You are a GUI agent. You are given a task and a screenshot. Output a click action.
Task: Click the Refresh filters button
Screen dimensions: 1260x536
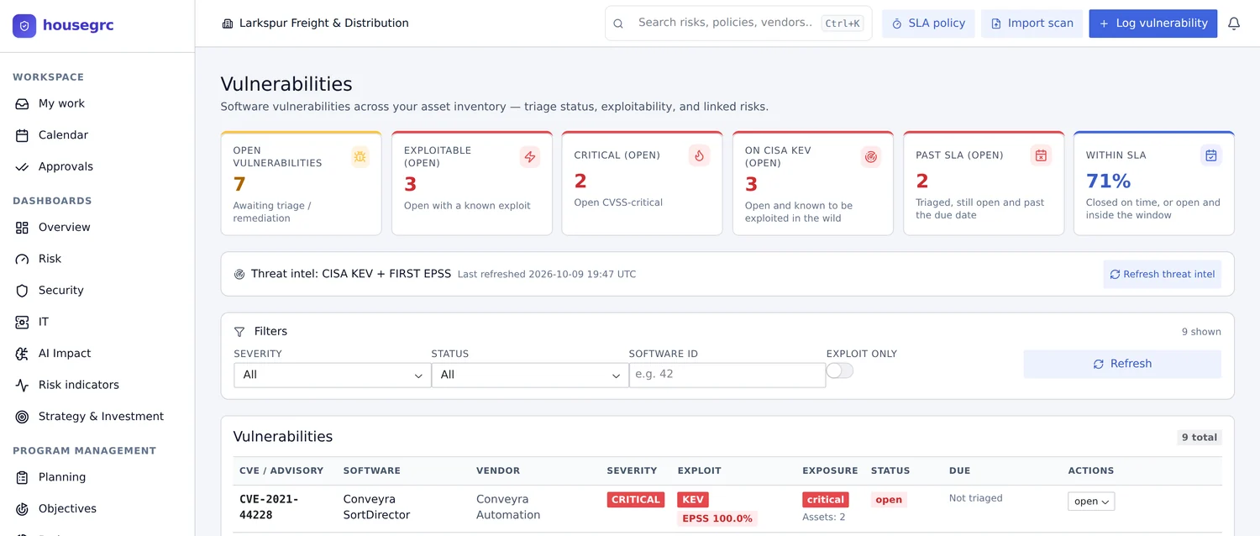click(x=1122, y=364)
